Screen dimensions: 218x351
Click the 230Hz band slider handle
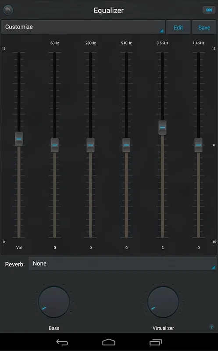[90, 145]
